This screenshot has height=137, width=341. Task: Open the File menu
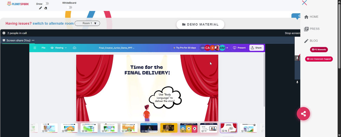point(44,48)
